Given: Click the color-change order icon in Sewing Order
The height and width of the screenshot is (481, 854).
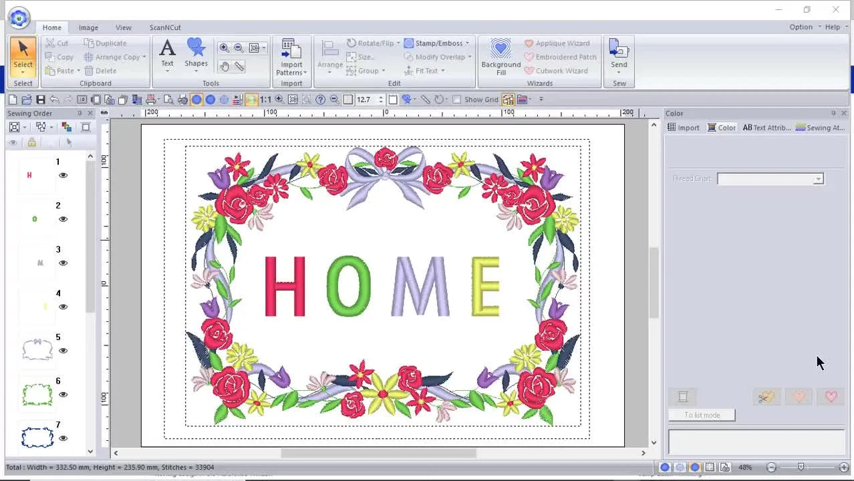Looking at the screenshot, I should (66, 127).
